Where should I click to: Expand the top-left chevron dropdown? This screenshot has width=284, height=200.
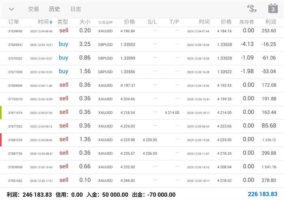pyautogui.click(x=11, y=9)
